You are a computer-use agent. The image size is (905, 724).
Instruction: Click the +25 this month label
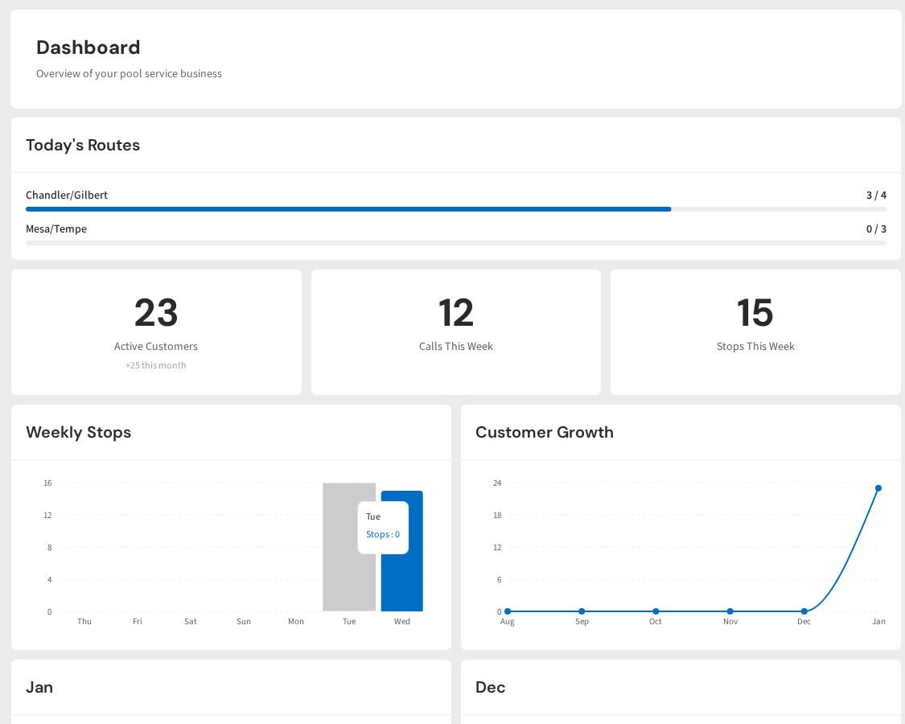[x=155, y=364]
